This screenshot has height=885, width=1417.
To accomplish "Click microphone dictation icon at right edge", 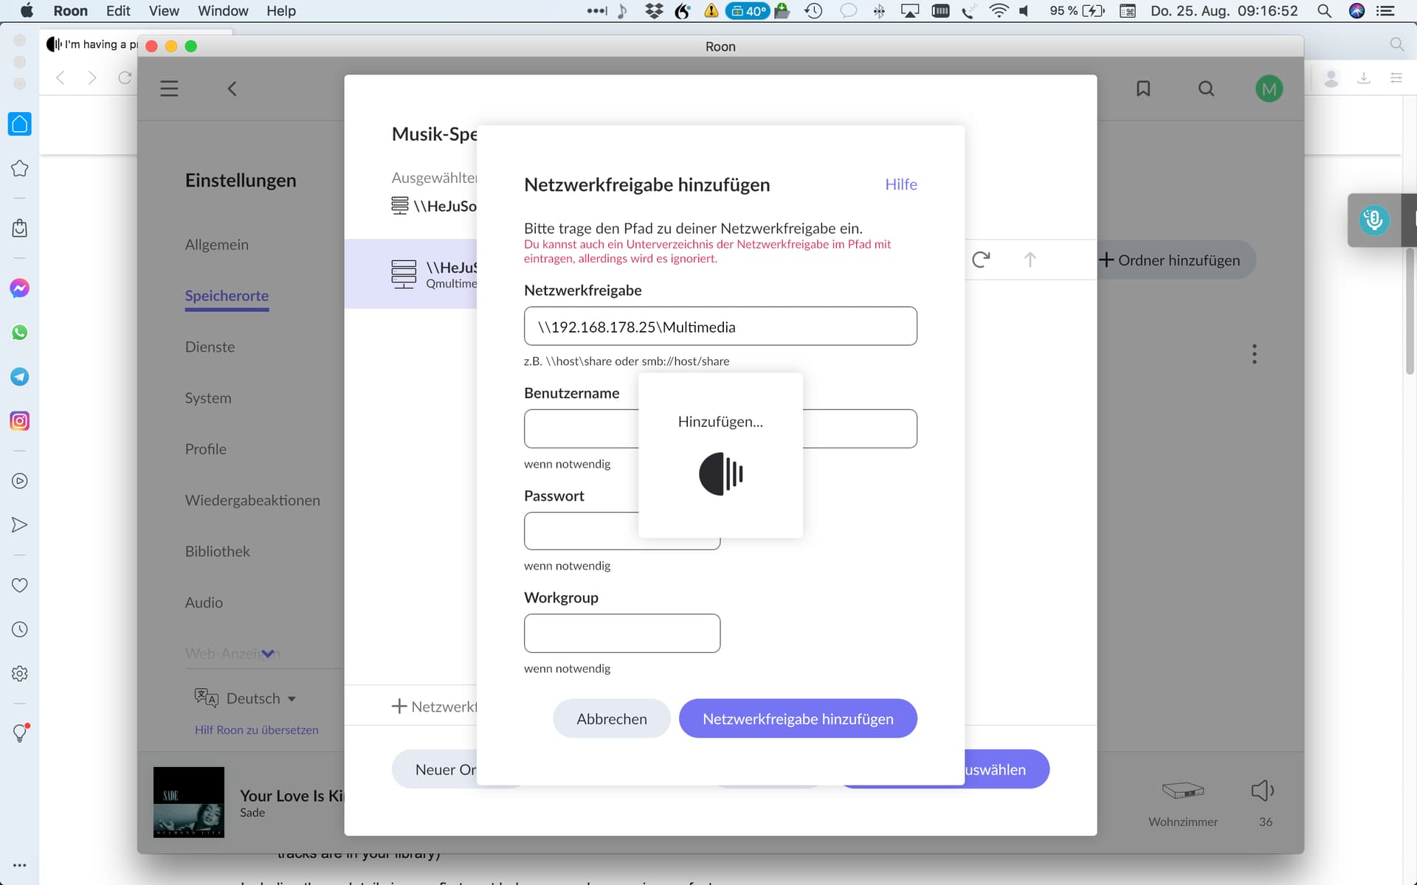I will 1373,220.
